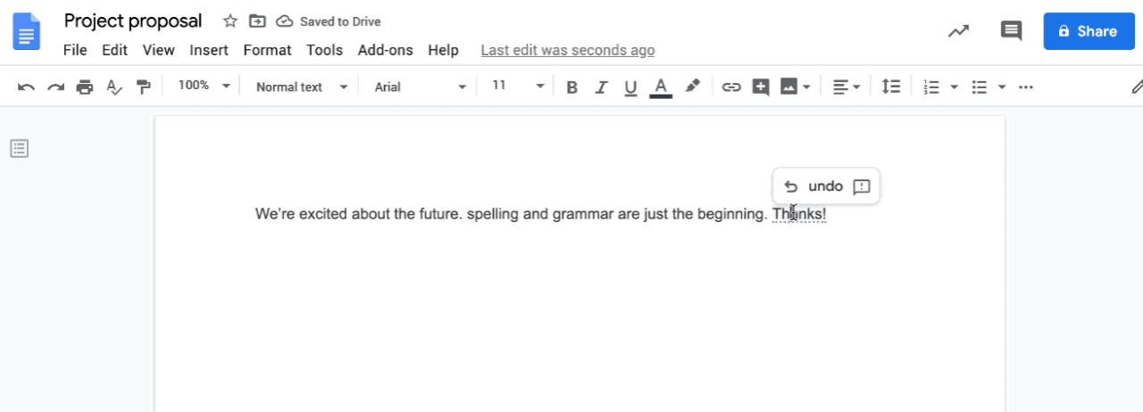The height and width of the screenshot is (412, 1143).
Task: Open the text color picker
Action: [x=661, y=87]
